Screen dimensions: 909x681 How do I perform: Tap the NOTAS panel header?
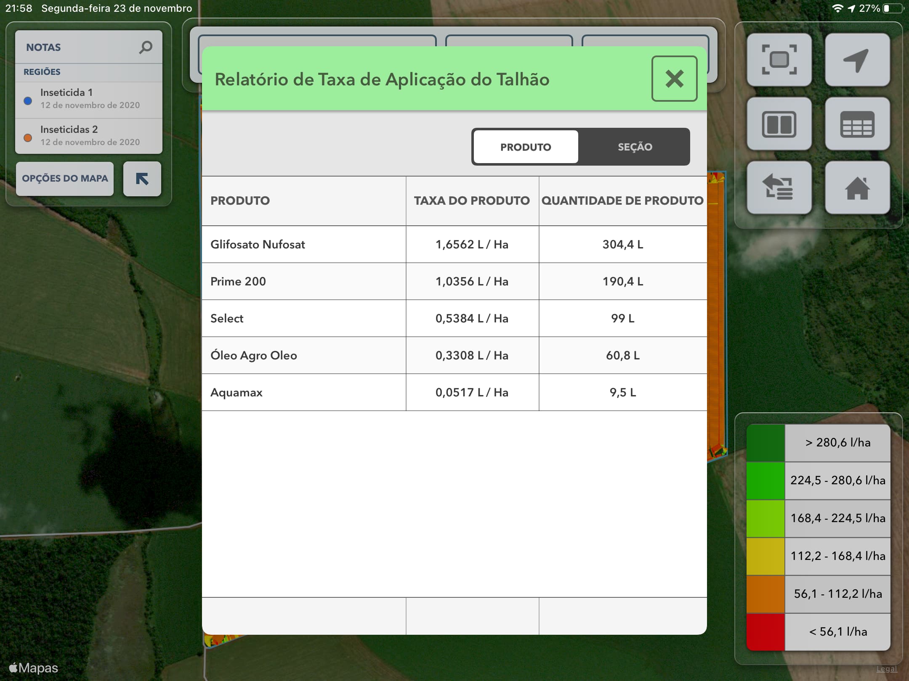coord(43,48)
